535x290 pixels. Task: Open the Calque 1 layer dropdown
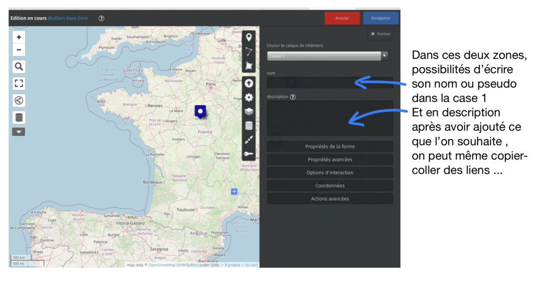tap(327, 56)
